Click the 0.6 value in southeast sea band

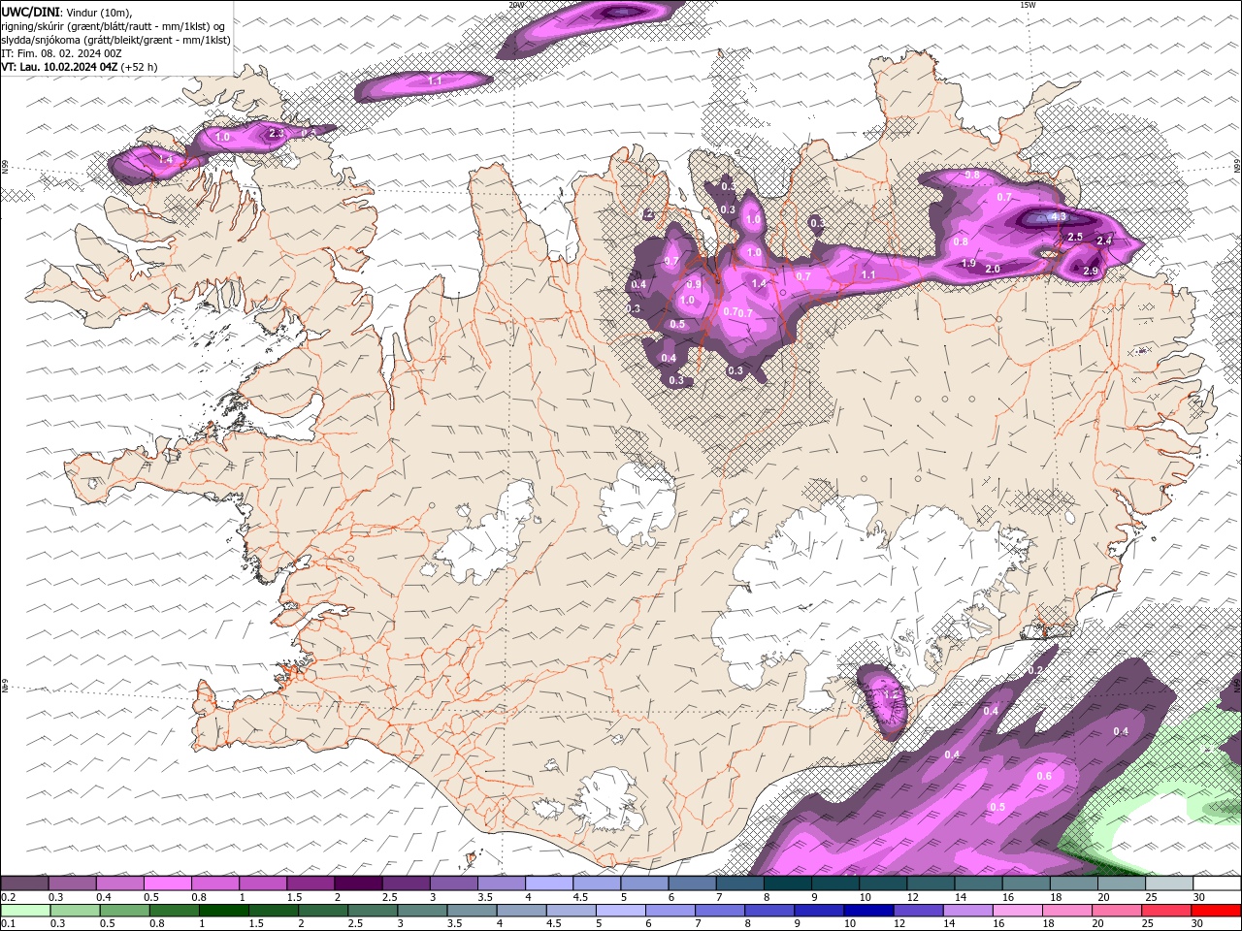pyautogui.click(x=1044, y=776)
